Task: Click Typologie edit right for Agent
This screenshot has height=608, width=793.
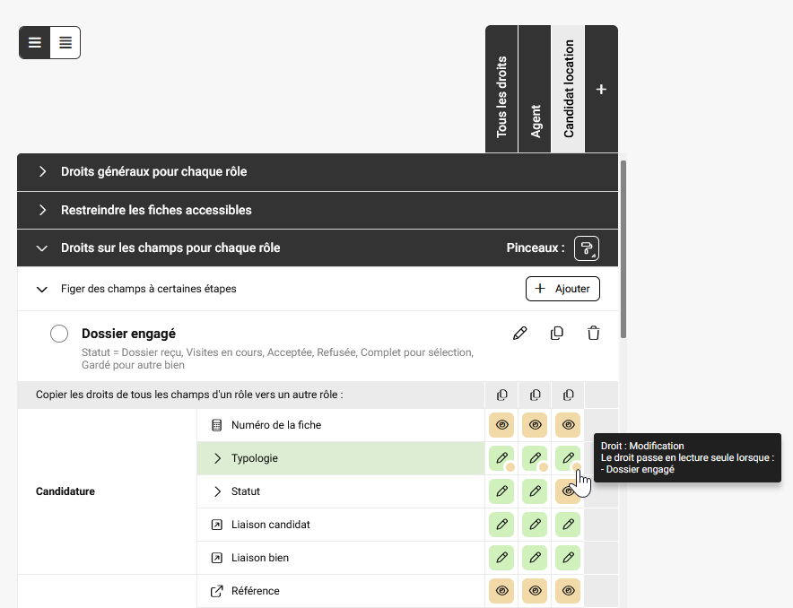Action: 535,458
